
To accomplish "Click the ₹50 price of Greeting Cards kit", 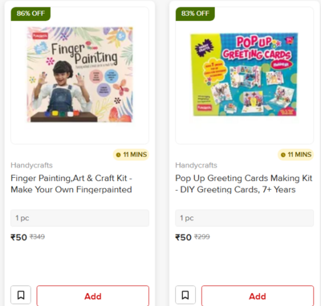I will tap(183, 237).
